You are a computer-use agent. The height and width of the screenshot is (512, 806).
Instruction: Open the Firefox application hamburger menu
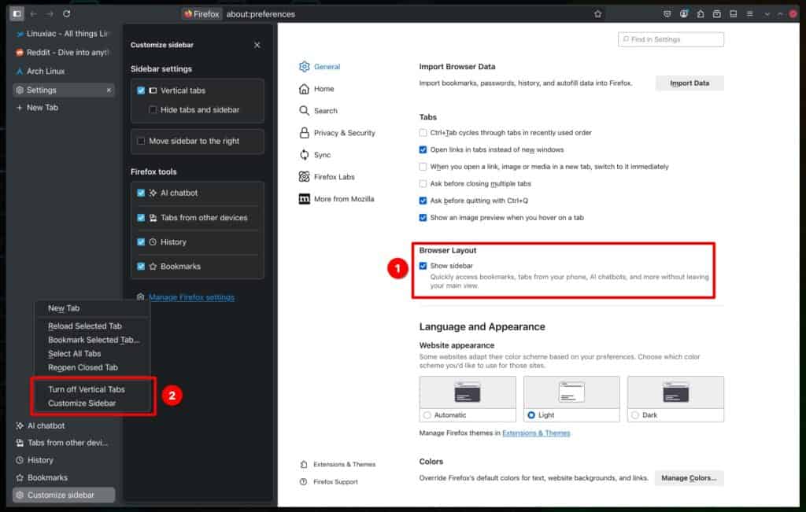click(750, 13)
